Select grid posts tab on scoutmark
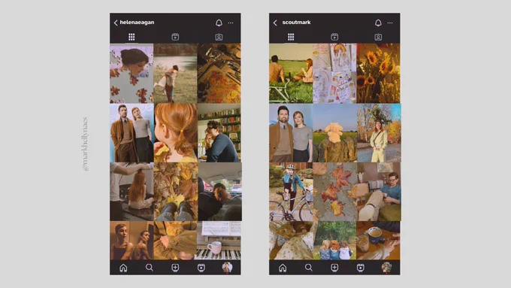 click(x=291, y=37)
